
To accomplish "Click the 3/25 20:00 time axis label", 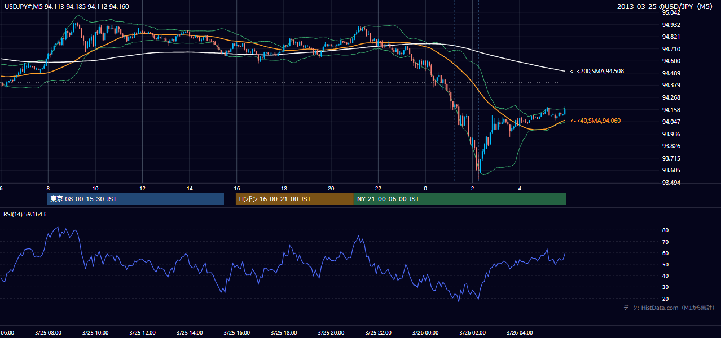I will (x=331, y=333).
